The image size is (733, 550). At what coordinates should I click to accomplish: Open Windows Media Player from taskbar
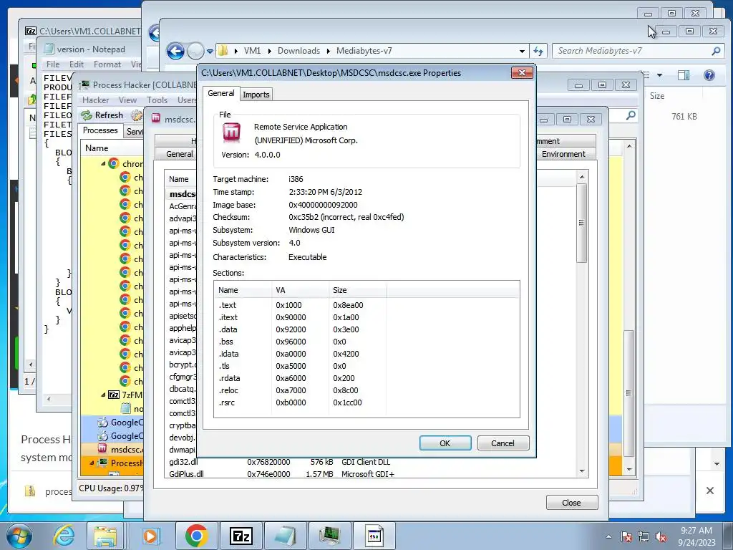151,536
